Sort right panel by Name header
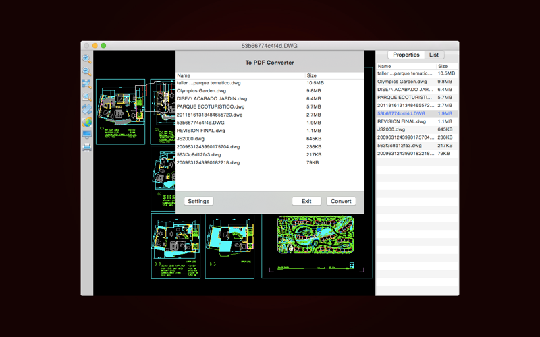The image size is (540, 337). click(x=406, y=66)
